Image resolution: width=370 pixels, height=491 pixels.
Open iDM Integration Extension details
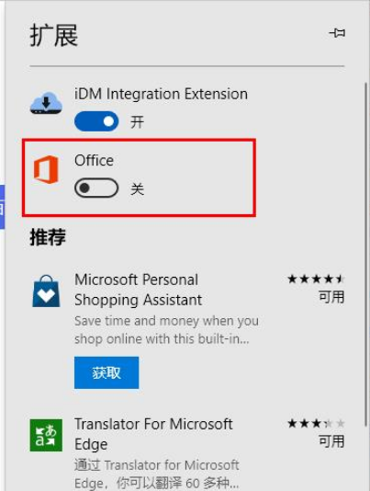161,94
